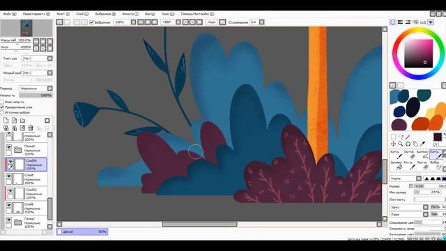Screen dimensions: 446x251
Task: Select the move tool
Action: pos(393,144)
